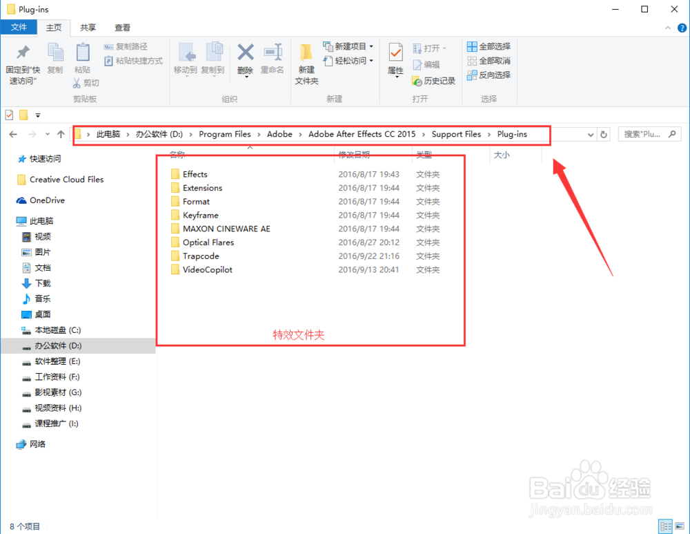Viewport: 690px width, 534px height.
Task: Select the Keyframe folder
Action: pyautogui.click(x=201, y=216)
